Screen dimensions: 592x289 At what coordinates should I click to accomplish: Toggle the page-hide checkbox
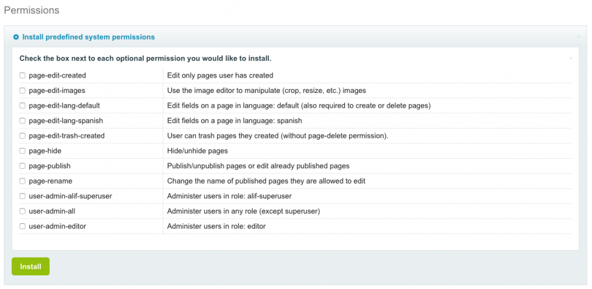click(22, 151)
